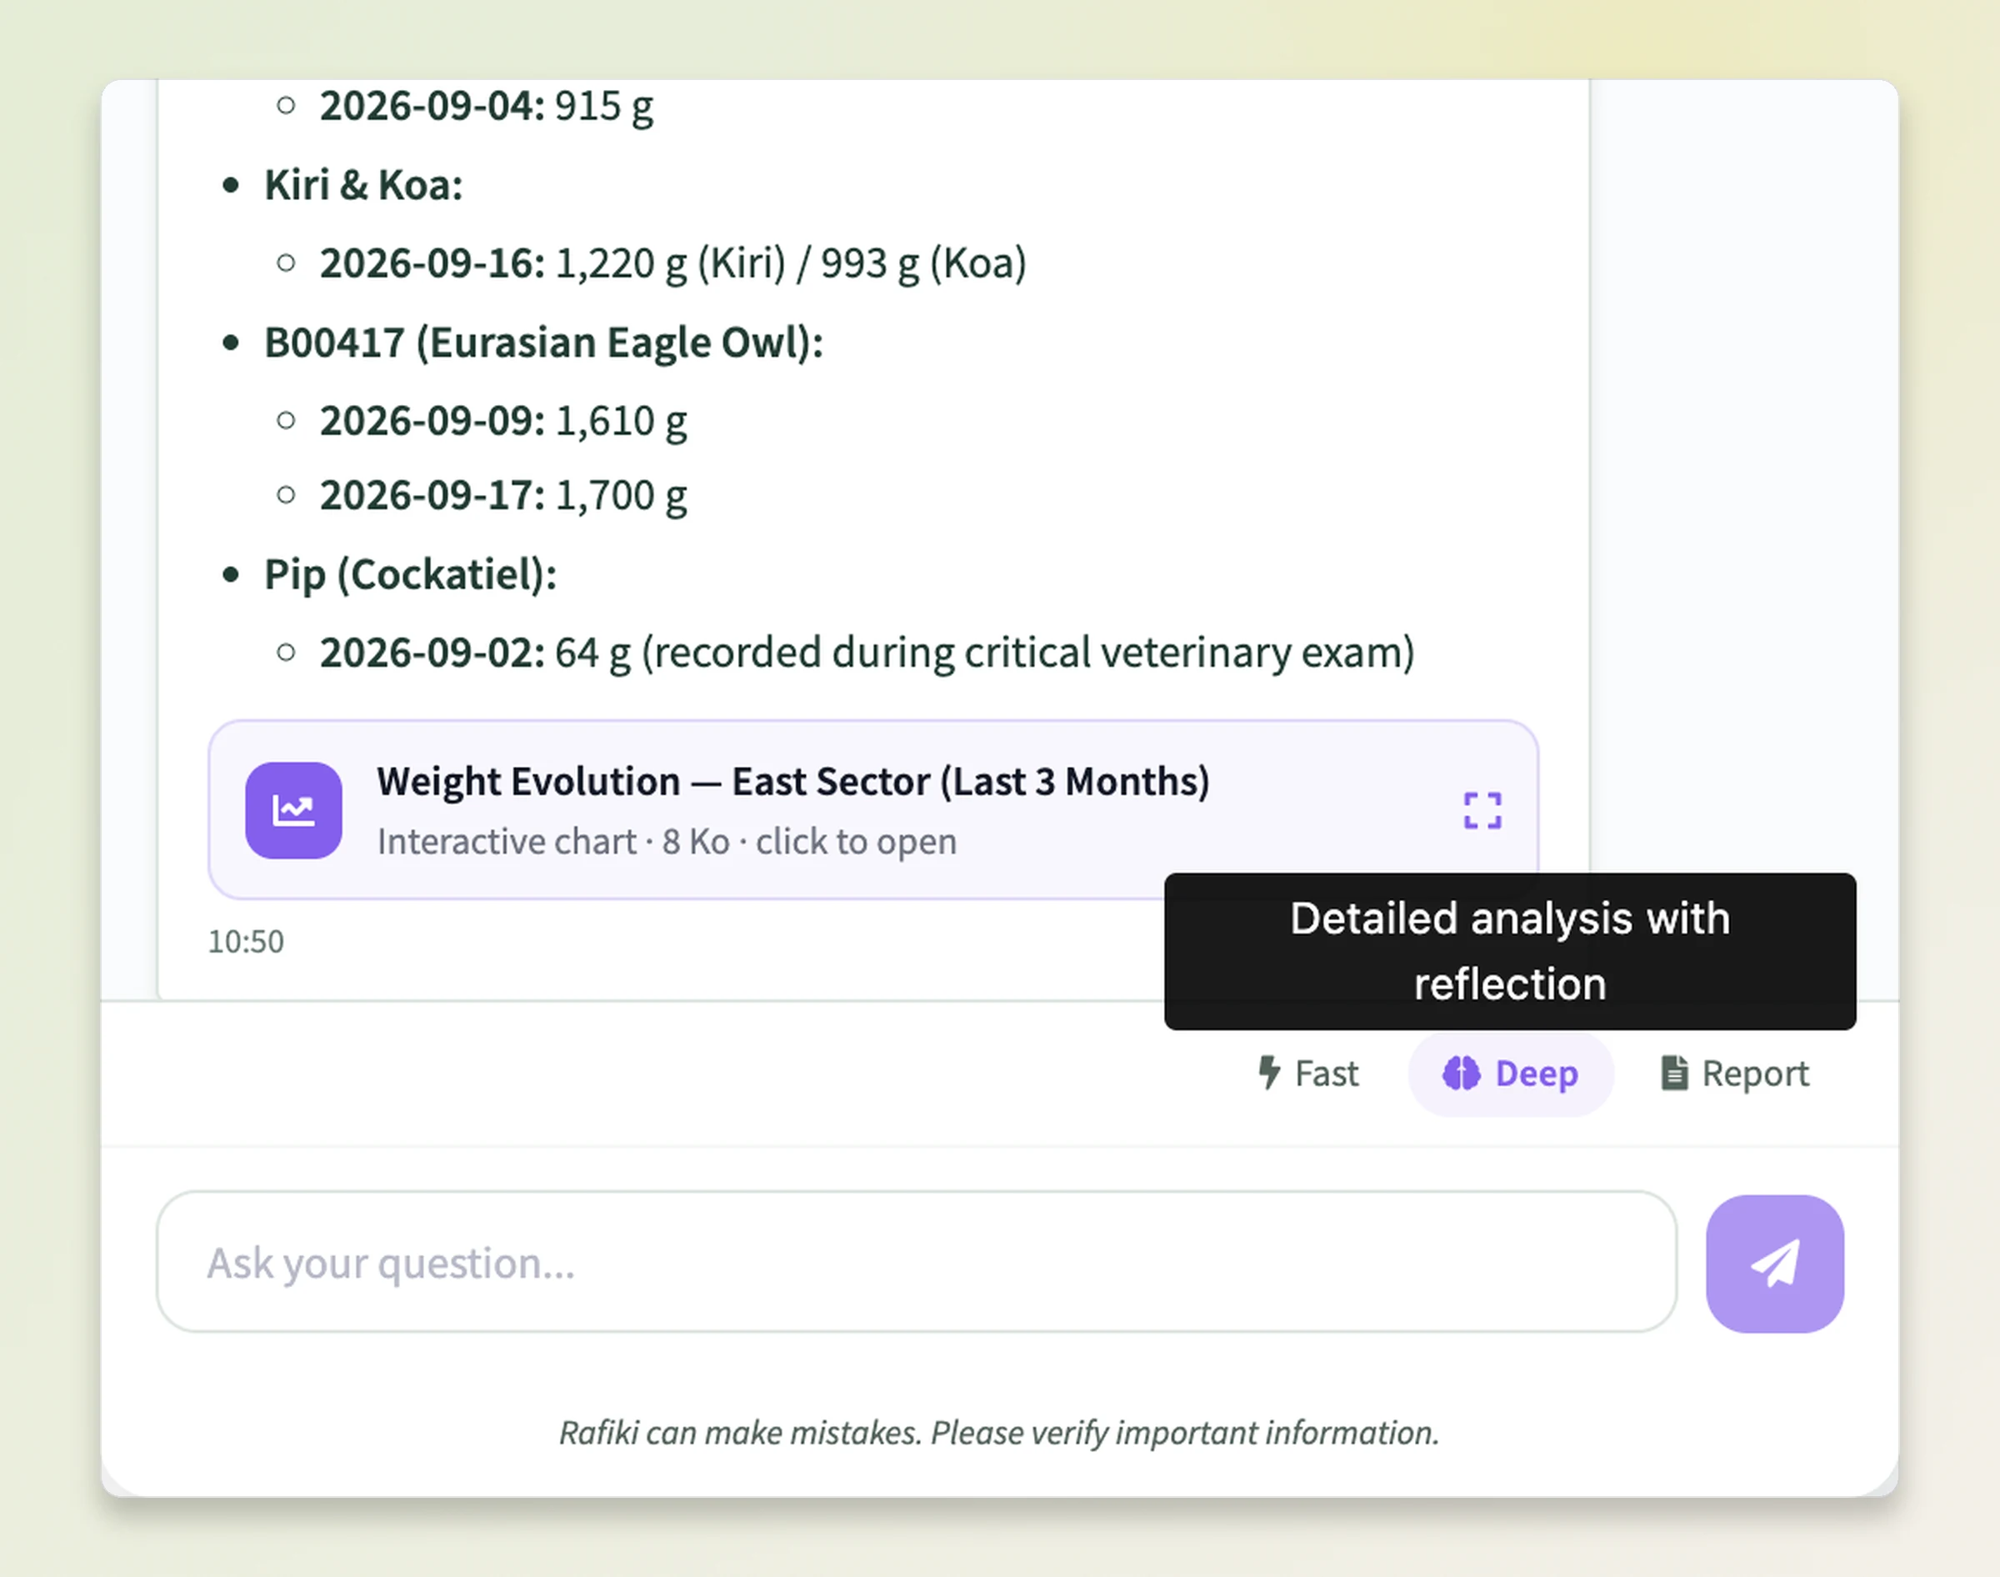The height and width of the screenshot is (1577, 2000).
Task: Open Weight Evolution East Sector chart title
Action: click(x=792, y=781)
